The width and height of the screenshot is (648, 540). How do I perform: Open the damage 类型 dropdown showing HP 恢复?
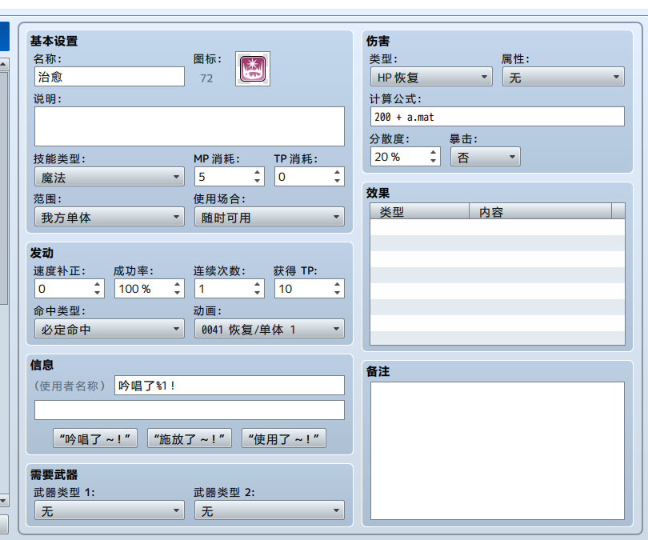click(x=431, y=77)
